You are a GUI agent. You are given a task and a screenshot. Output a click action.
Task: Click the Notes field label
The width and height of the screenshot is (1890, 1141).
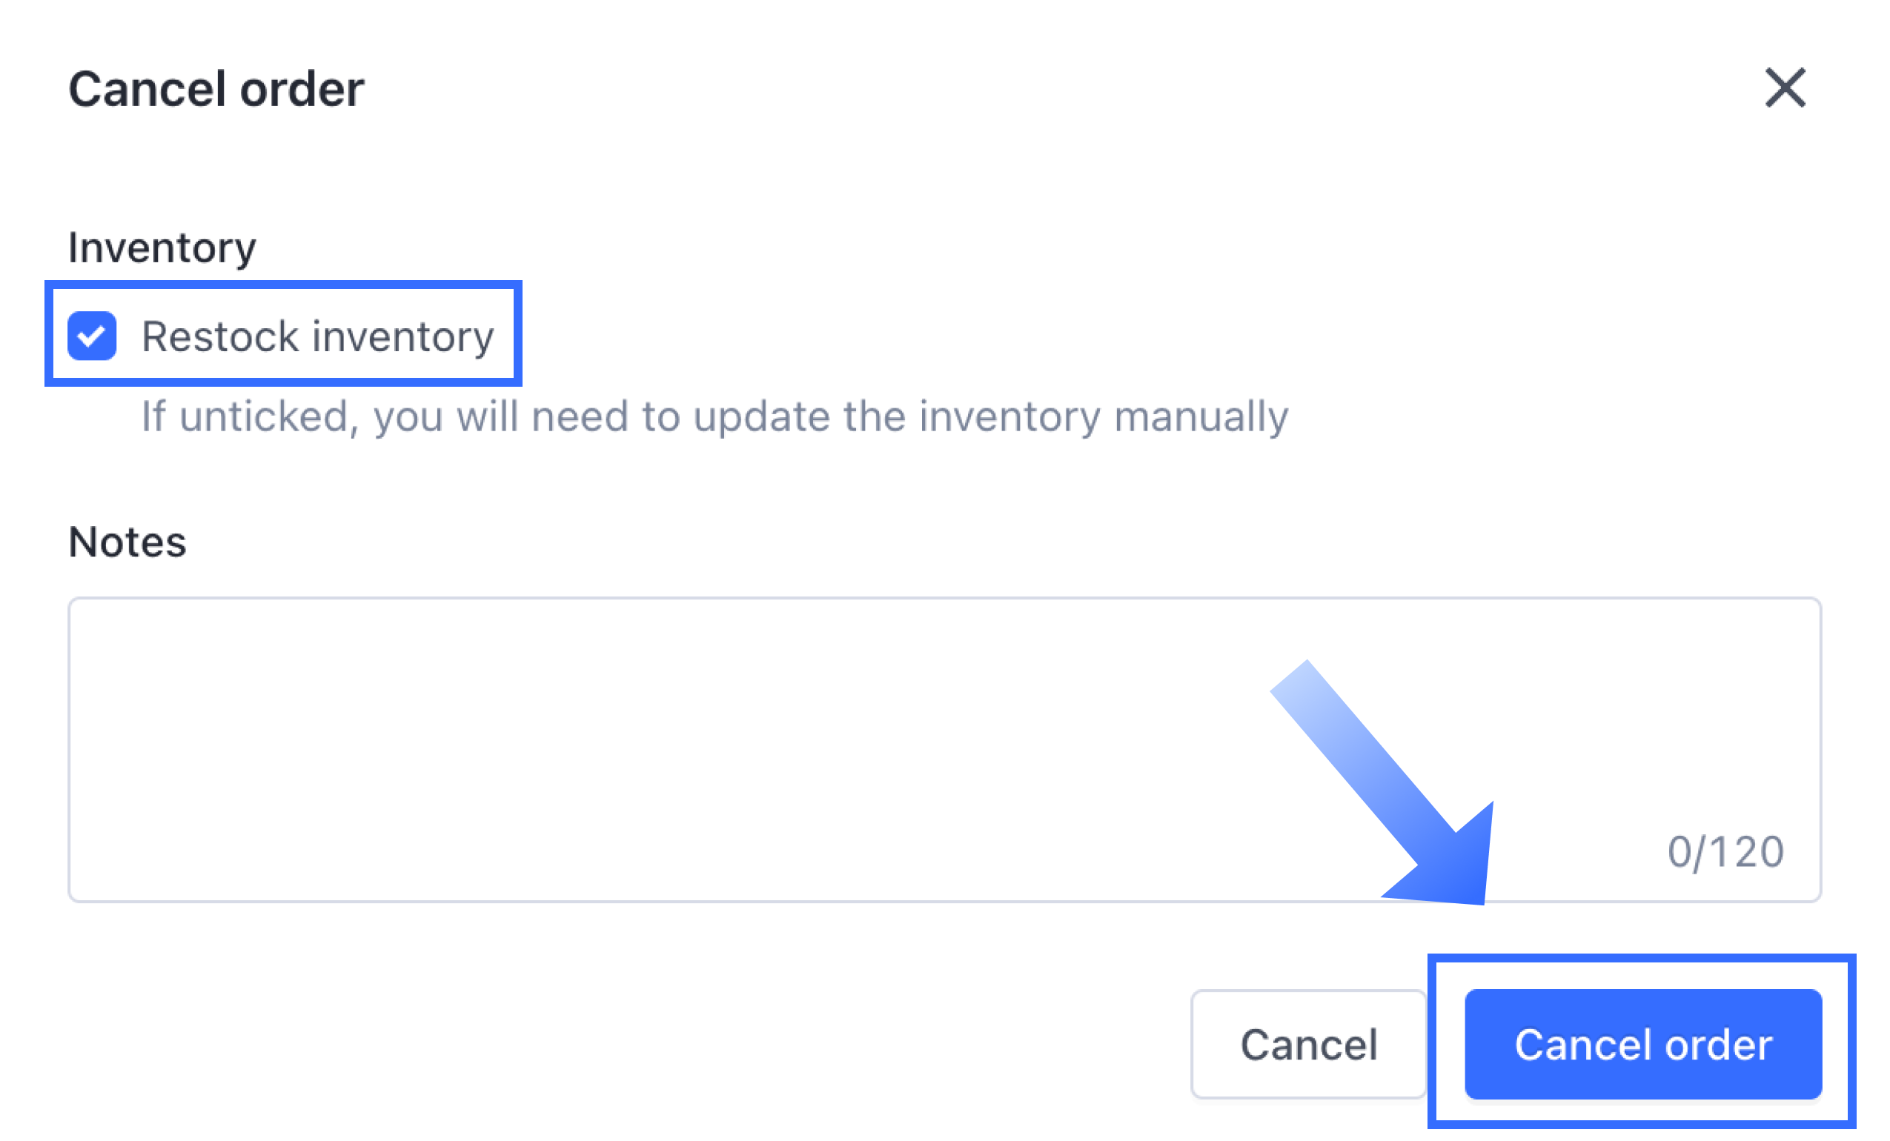(127, 542)
